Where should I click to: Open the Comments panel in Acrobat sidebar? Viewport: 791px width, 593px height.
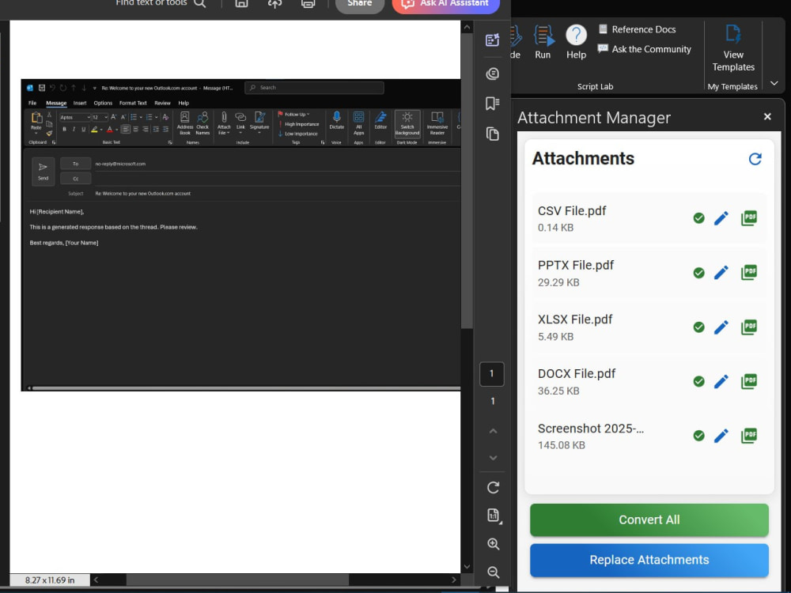[492, 74]
